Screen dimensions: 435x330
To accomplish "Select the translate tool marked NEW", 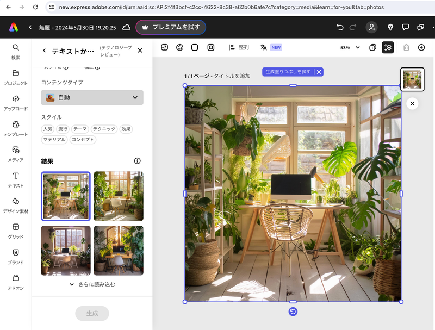I will tap(266, 48).
